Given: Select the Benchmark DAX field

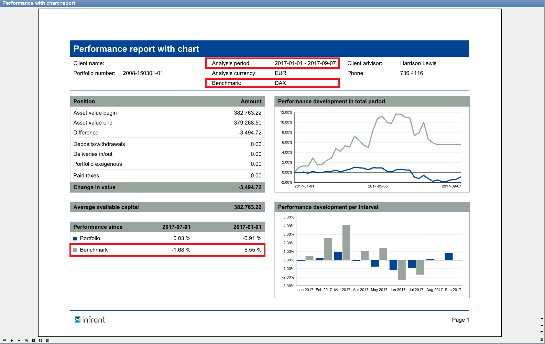Looking at the screenshot, I should [x=280, y=83].
